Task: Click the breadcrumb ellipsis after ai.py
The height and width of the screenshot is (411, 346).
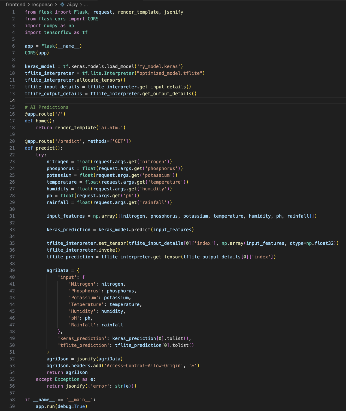Action: tap(86, 5)
